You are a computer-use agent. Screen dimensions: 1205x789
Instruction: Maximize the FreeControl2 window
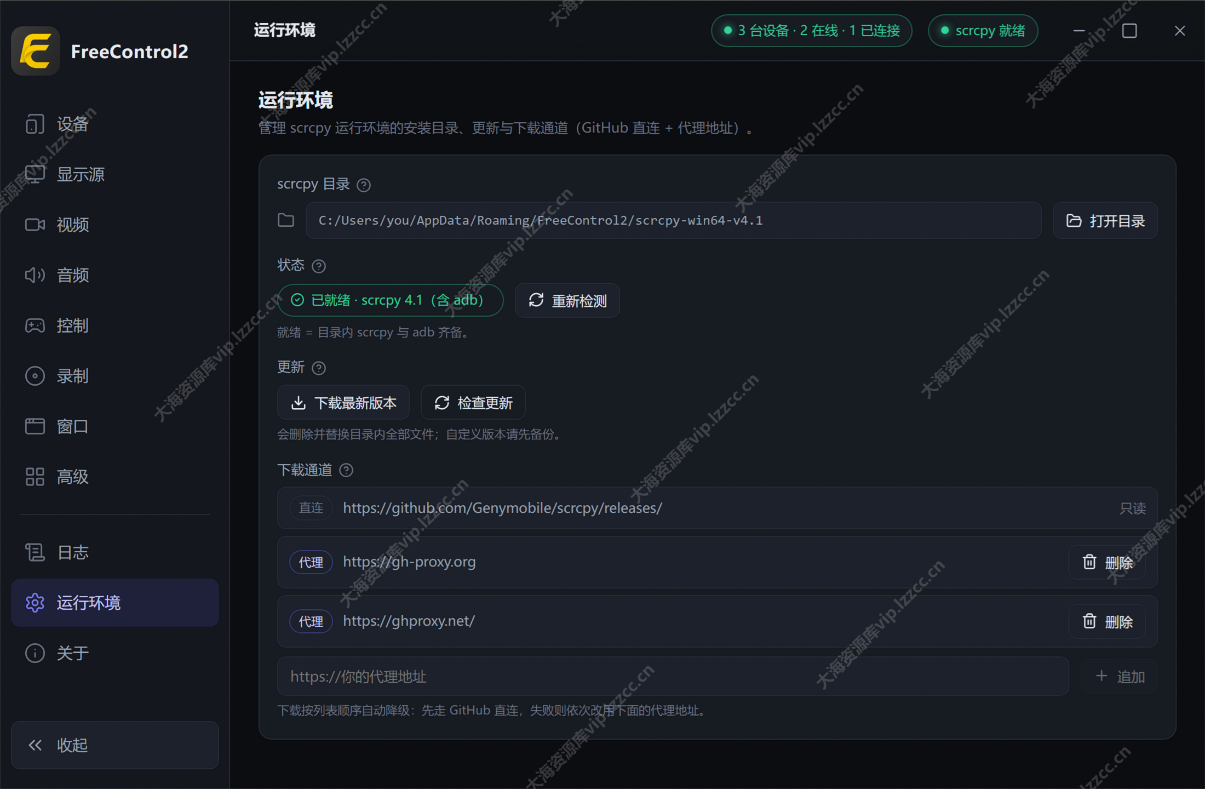click(x=1129, y=31)
